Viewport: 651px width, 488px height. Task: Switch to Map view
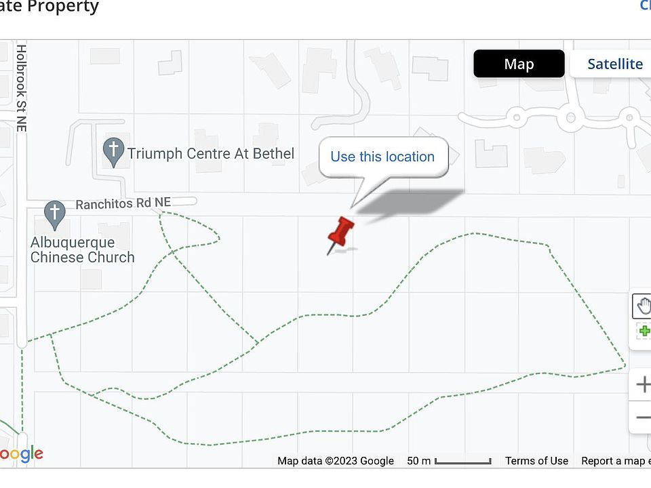pos(519,64)
